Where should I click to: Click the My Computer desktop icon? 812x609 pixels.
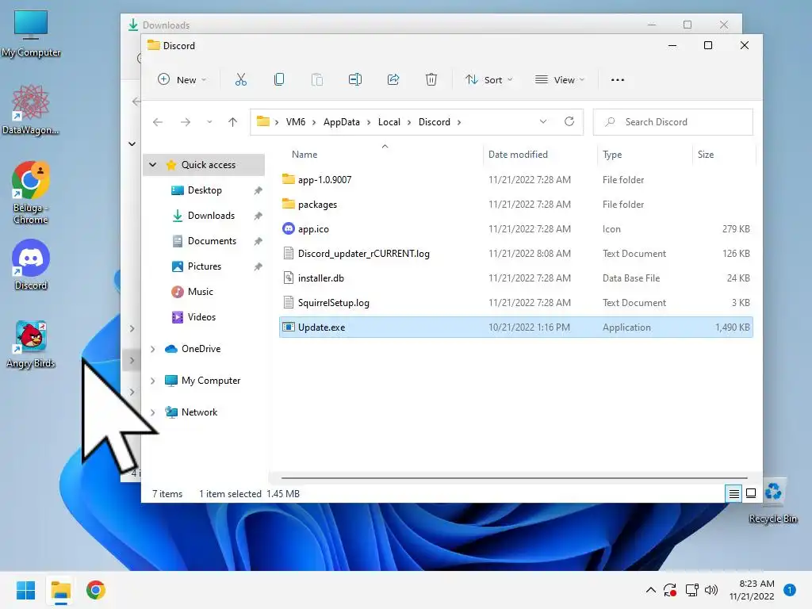point(31,33)
